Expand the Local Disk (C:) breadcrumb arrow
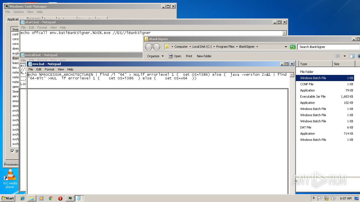The image size is (360, 202). [x=214, y=47]
